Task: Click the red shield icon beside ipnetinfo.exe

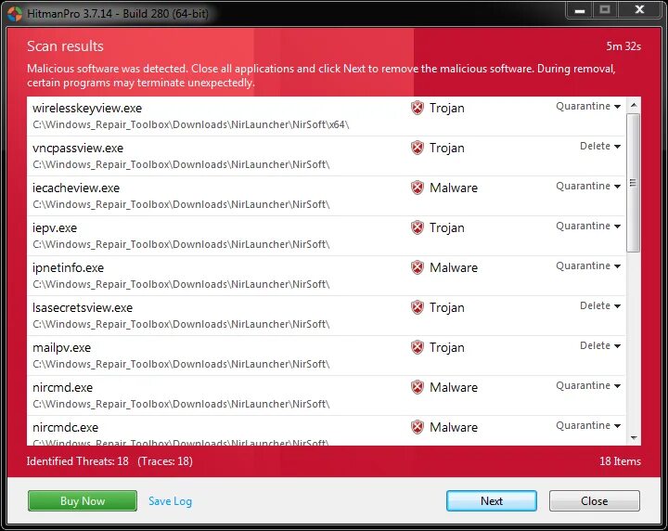Action: point(417,267)
